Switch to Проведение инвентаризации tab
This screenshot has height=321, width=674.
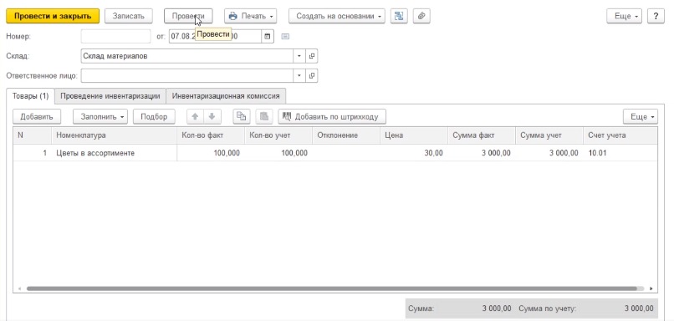click(110, 96)
